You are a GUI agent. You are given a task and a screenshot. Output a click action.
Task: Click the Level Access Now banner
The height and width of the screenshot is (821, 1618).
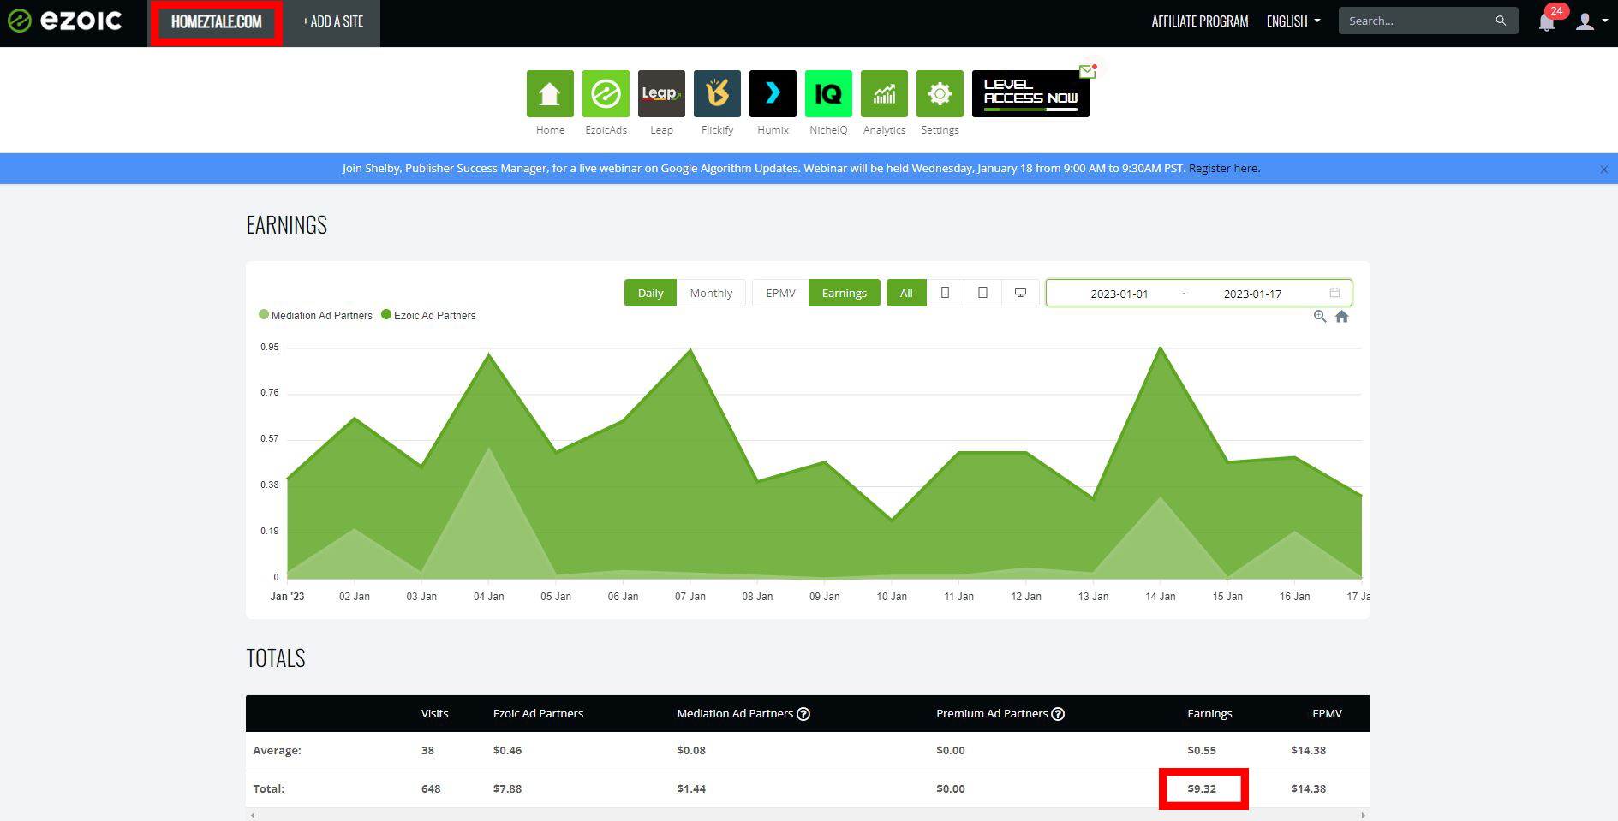[x=1030, y=94]
